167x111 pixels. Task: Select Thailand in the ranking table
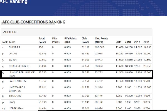(x=15, y=96)
